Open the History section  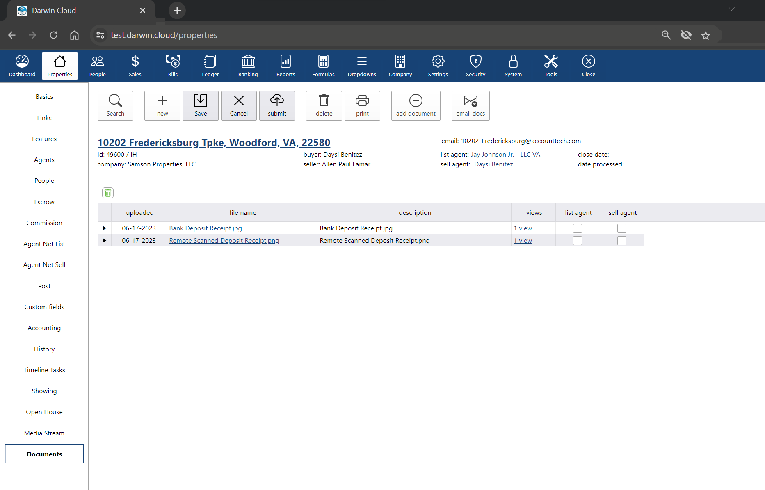point(44,349)
